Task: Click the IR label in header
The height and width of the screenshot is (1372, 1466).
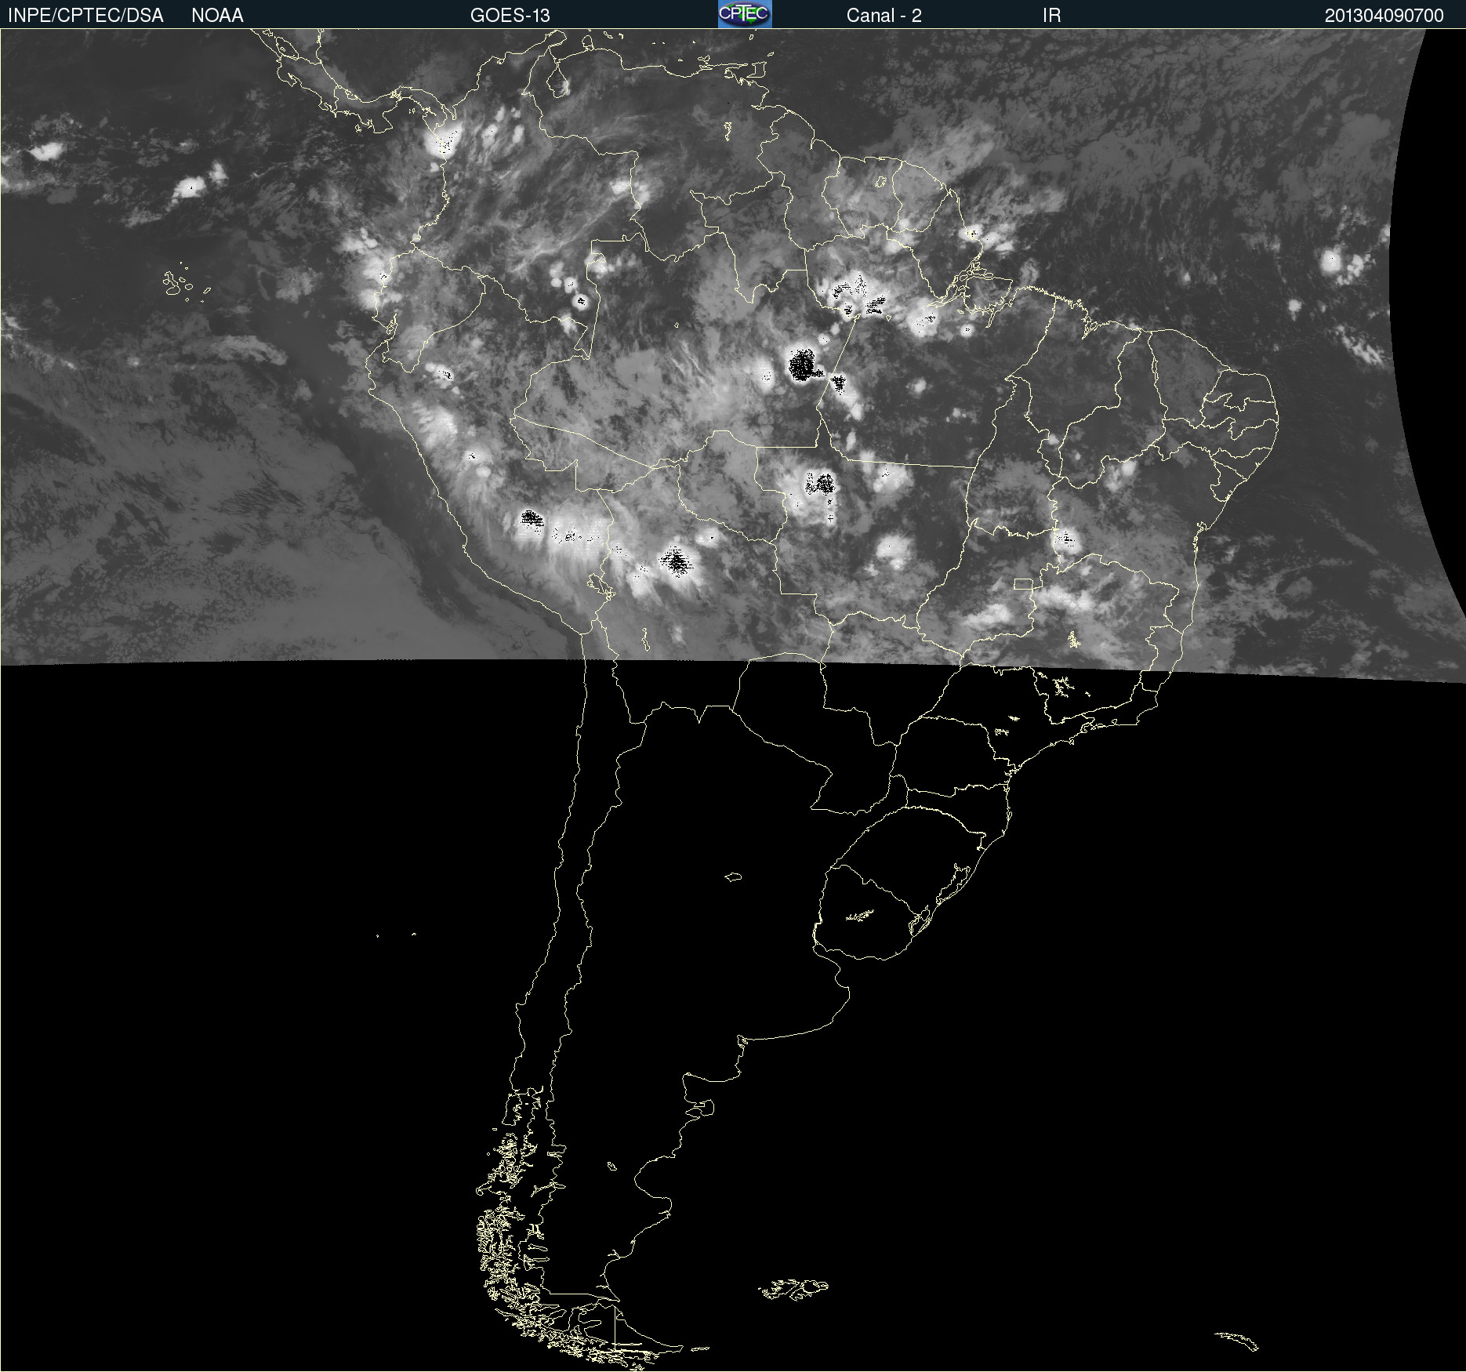Action: coord(1051,16)
